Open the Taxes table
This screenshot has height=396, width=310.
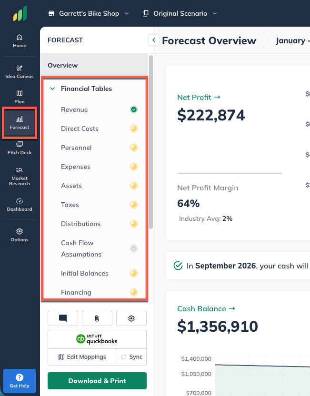pyautogui.click(x=70, y=205)
